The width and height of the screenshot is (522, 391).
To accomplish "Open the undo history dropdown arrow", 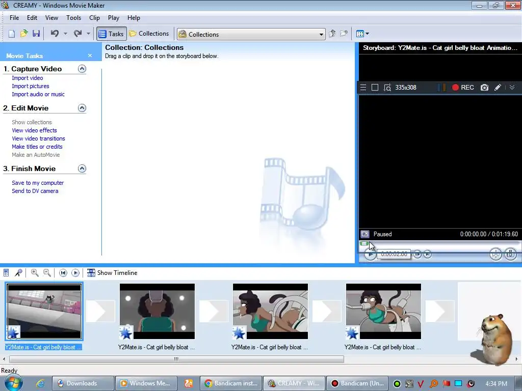I will click(65, 34).
